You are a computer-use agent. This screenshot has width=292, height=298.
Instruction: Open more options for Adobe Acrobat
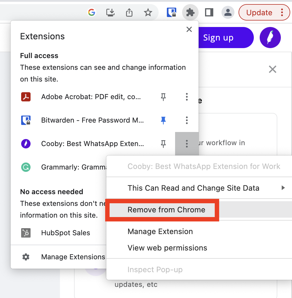click(x=187, y=97)
